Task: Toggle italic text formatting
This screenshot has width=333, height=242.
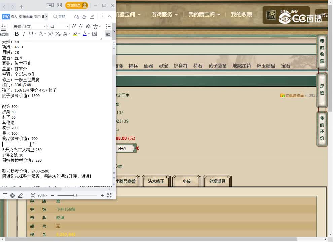Action: point(24,34)
